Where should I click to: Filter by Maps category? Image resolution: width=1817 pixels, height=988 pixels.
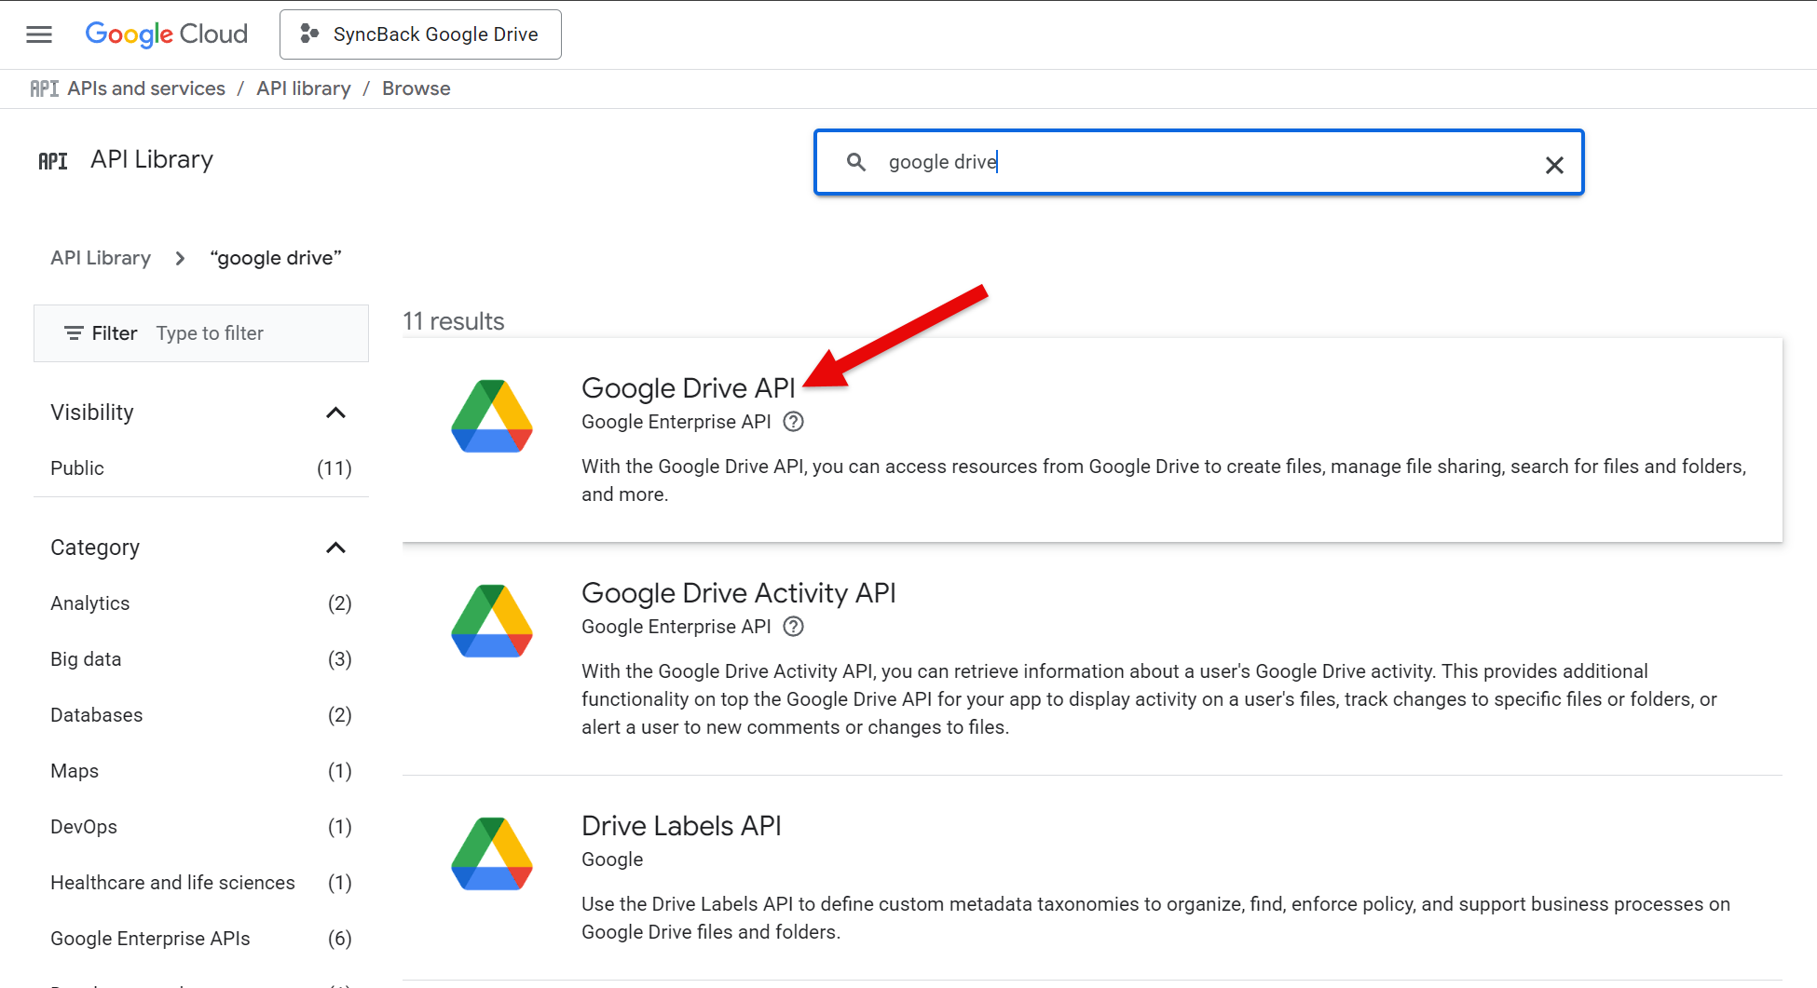tap(201, 771)
